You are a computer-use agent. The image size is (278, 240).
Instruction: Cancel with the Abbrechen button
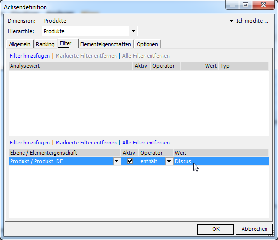coord(254,229)
